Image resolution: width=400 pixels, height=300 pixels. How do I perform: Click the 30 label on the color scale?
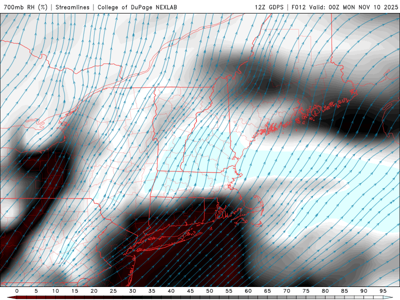coord(132,291)
